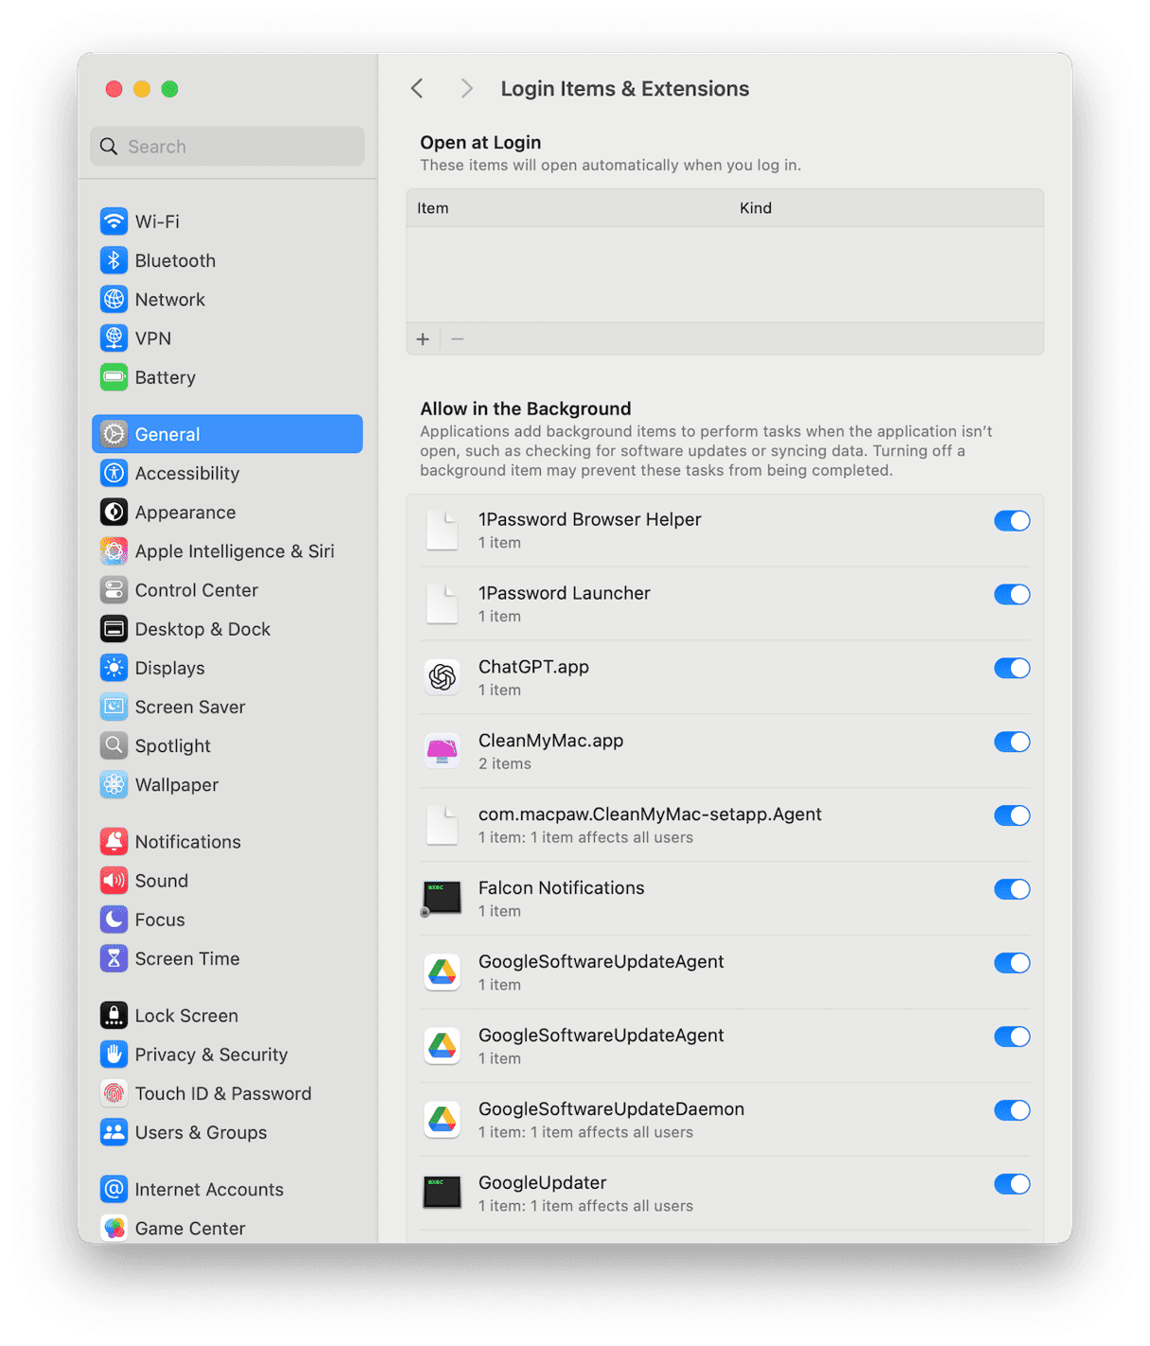This screenshot has width=1150, height=1346.
Task: Open Users & Groups settings pane
Action: [x=227, y=1132]
